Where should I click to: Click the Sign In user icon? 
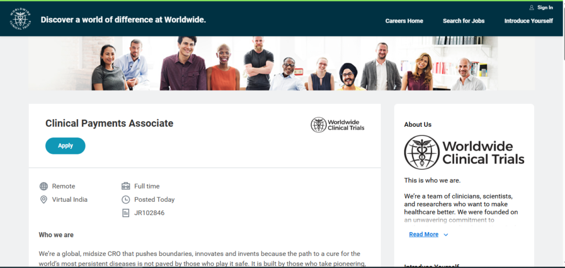(x=531, y=8)
